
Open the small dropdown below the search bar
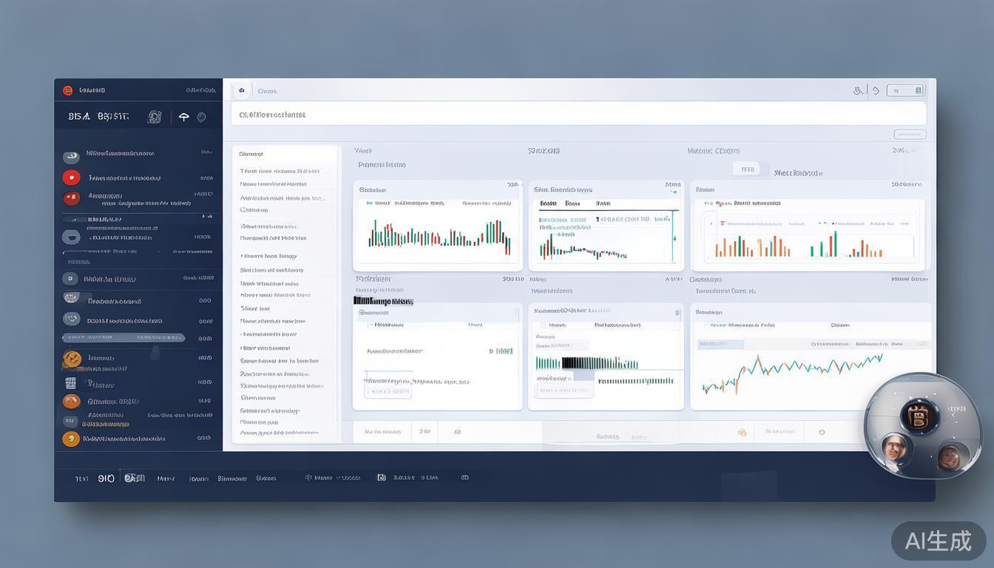pyautogui.click(x=910, y=135)
